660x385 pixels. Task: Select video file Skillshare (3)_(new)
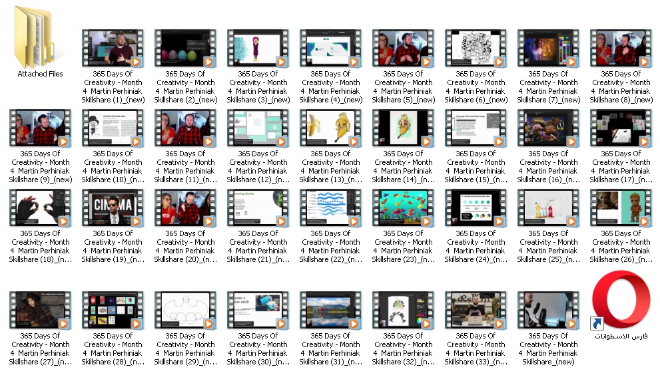coord(258,49)
